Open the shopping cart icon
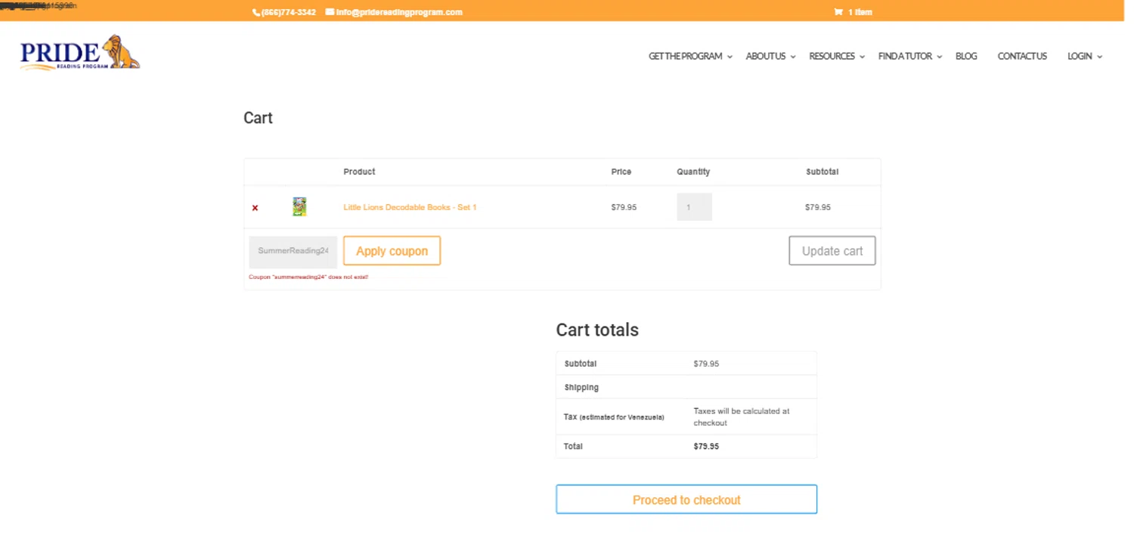This screenshot has height=542, width=1134. [838, 12]
